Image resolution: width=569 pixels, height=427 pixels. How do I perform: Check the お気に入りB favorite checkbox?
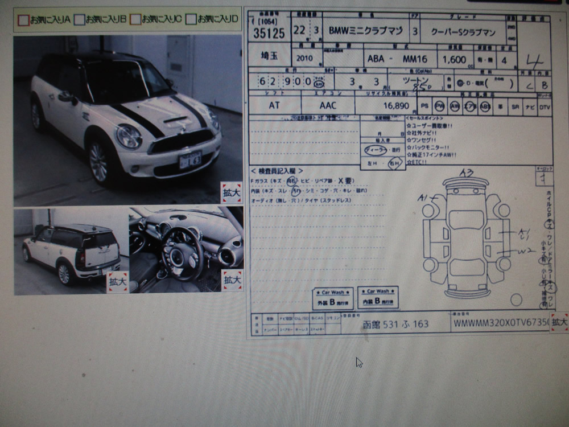(x=80, y=19)
